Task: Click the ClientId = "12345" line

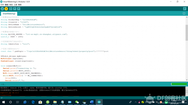Action: [15, 22]
